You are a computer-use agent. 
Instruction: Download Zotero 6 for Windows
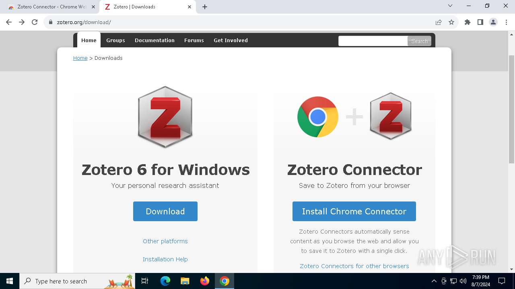[x=165, y=211]
